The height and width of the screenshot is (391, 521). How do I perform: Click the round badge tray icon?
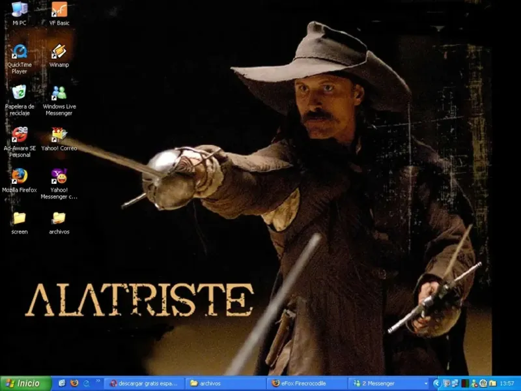pyautogui.click(x=483, y=383)
